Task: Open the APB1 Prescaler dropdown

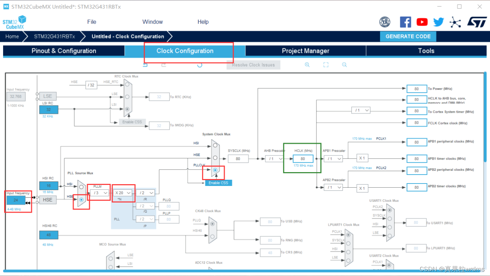Action: pos(333,159)
